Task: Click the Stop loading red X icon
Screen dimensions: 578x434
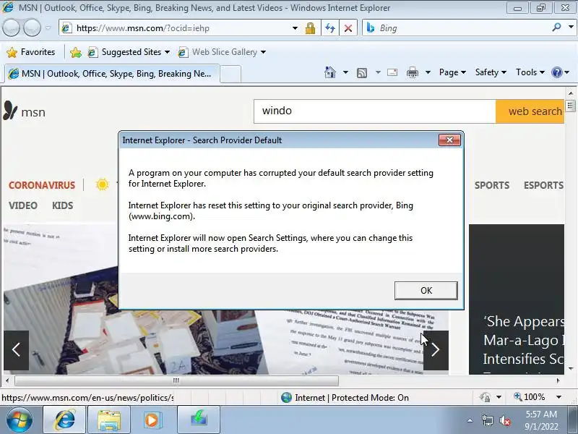Action: point(348,28)
